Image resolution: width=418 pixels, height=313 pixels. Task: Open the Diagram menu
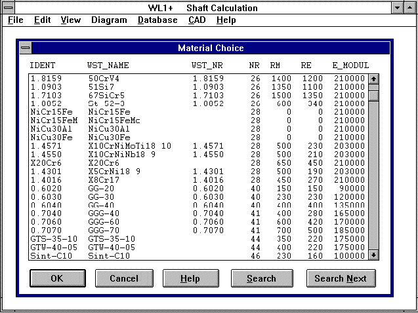[x=109, y=20]
